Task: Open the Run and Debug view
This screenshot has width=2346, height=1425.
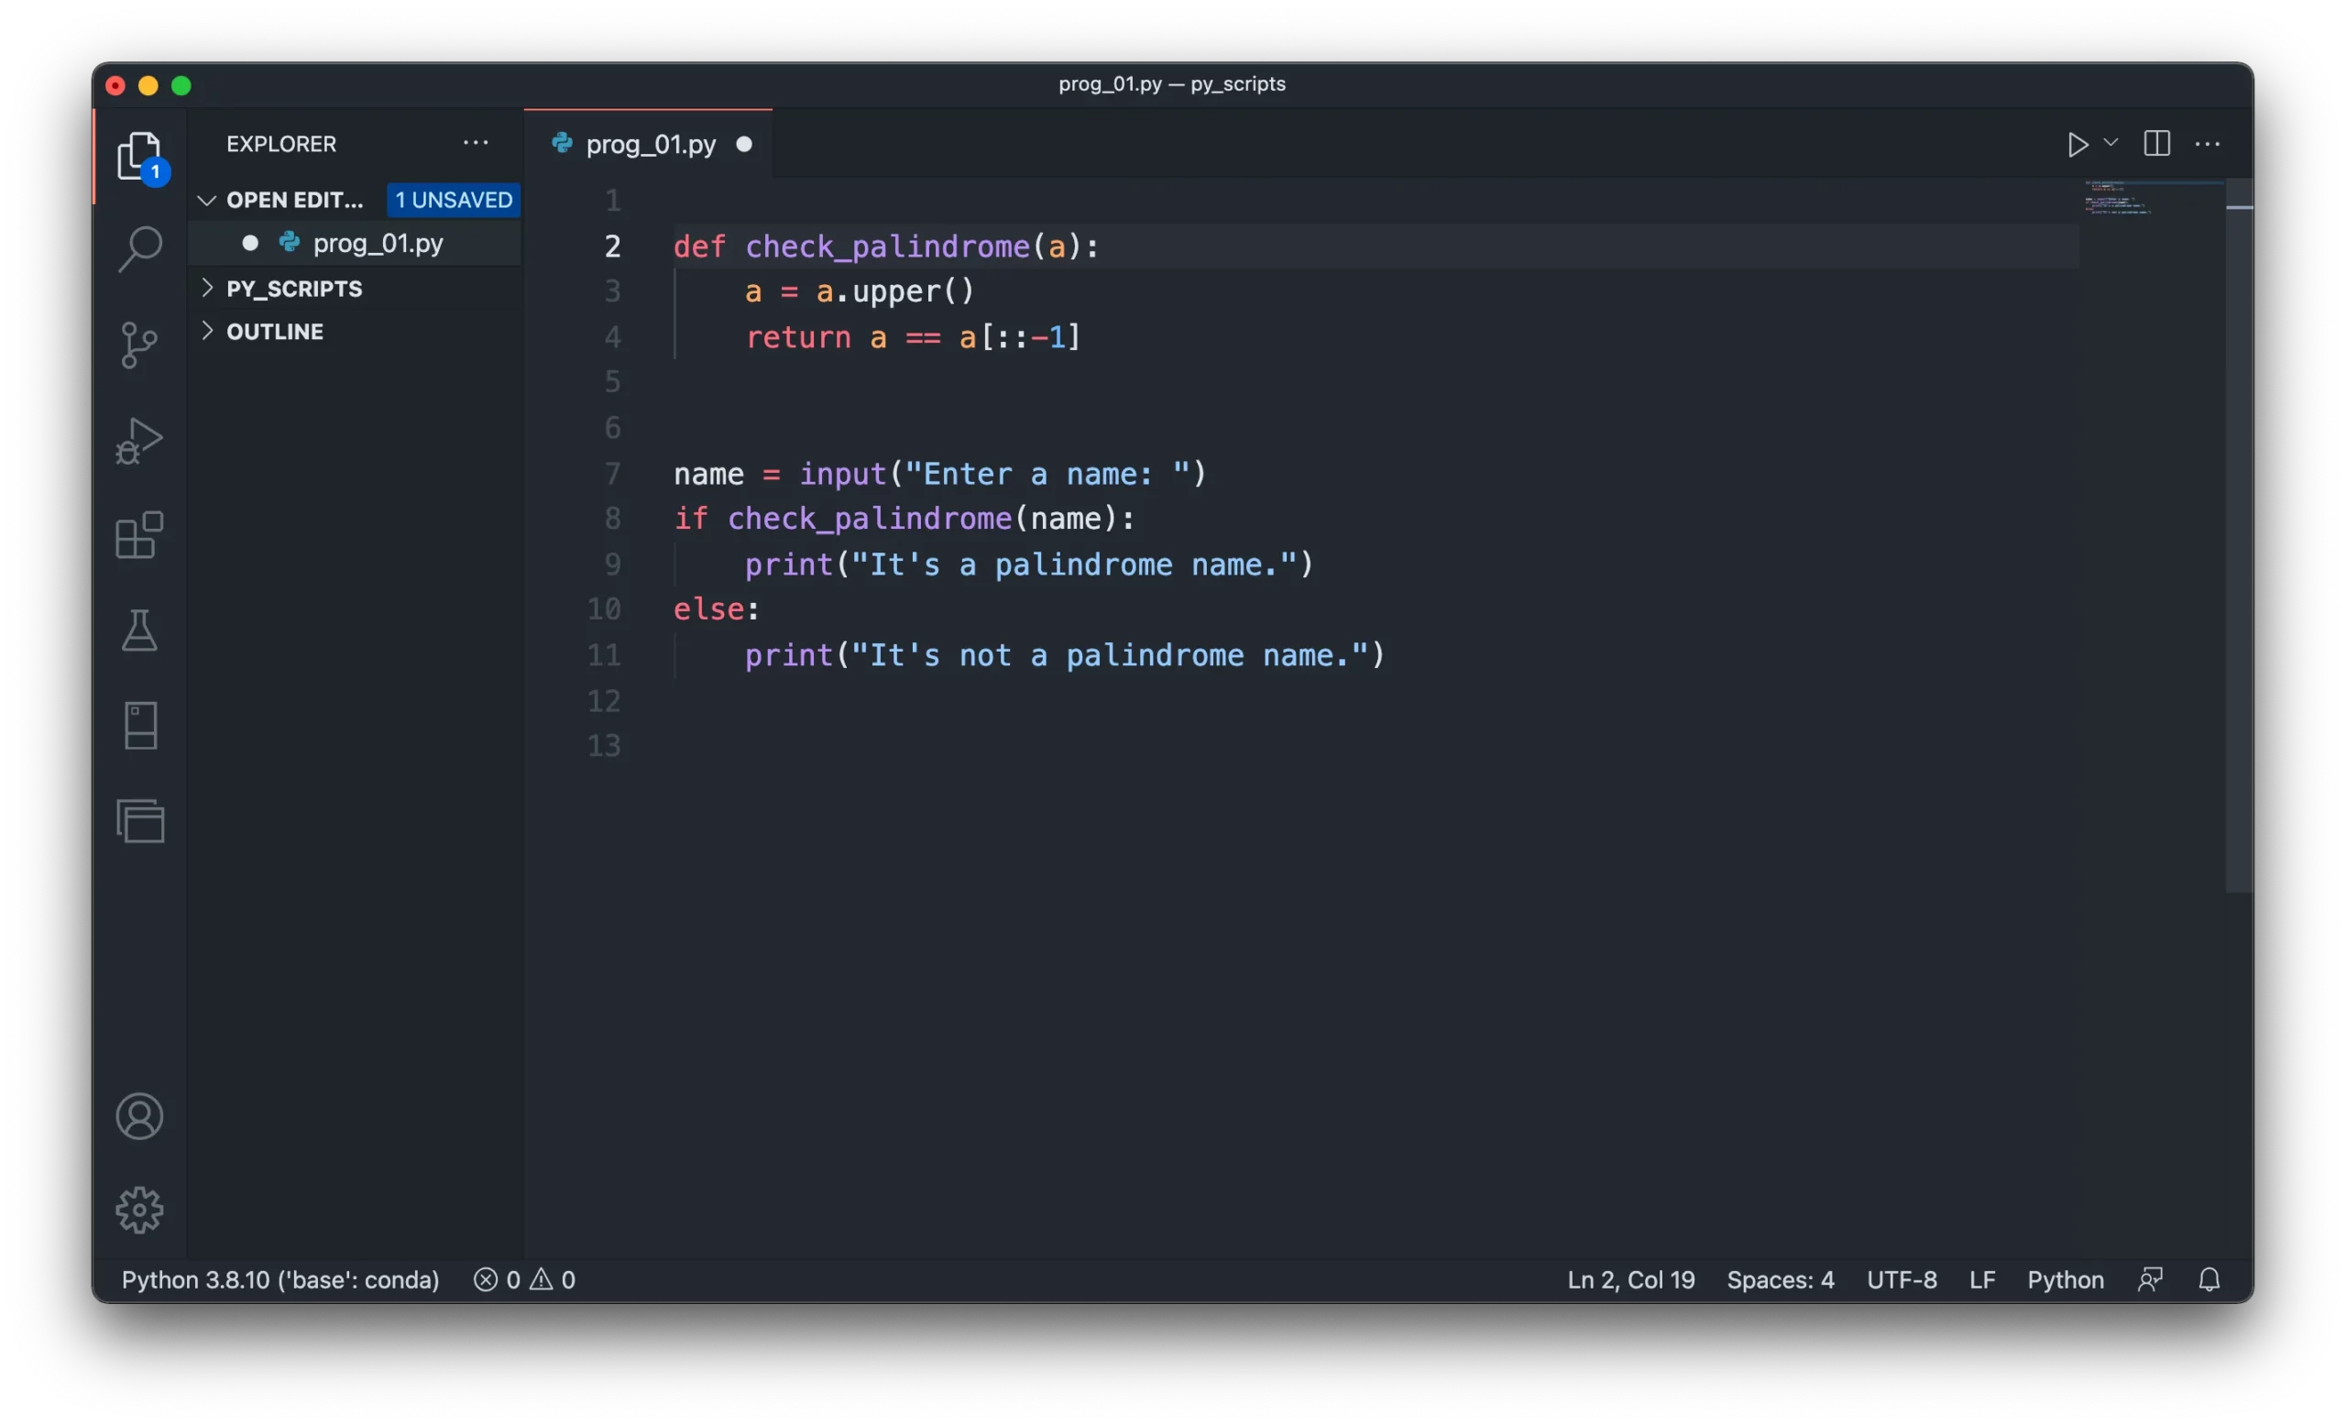Action: pyautogui.click(x=140, y=441)
